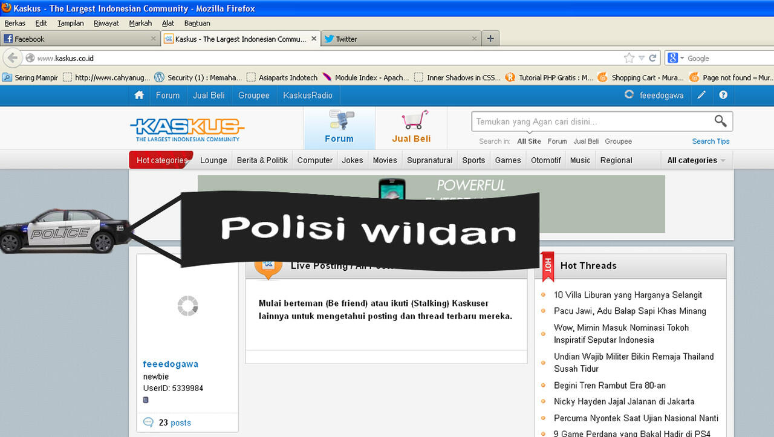
Task: Switch to the Facebook tab
Action: tap(80, 39)
